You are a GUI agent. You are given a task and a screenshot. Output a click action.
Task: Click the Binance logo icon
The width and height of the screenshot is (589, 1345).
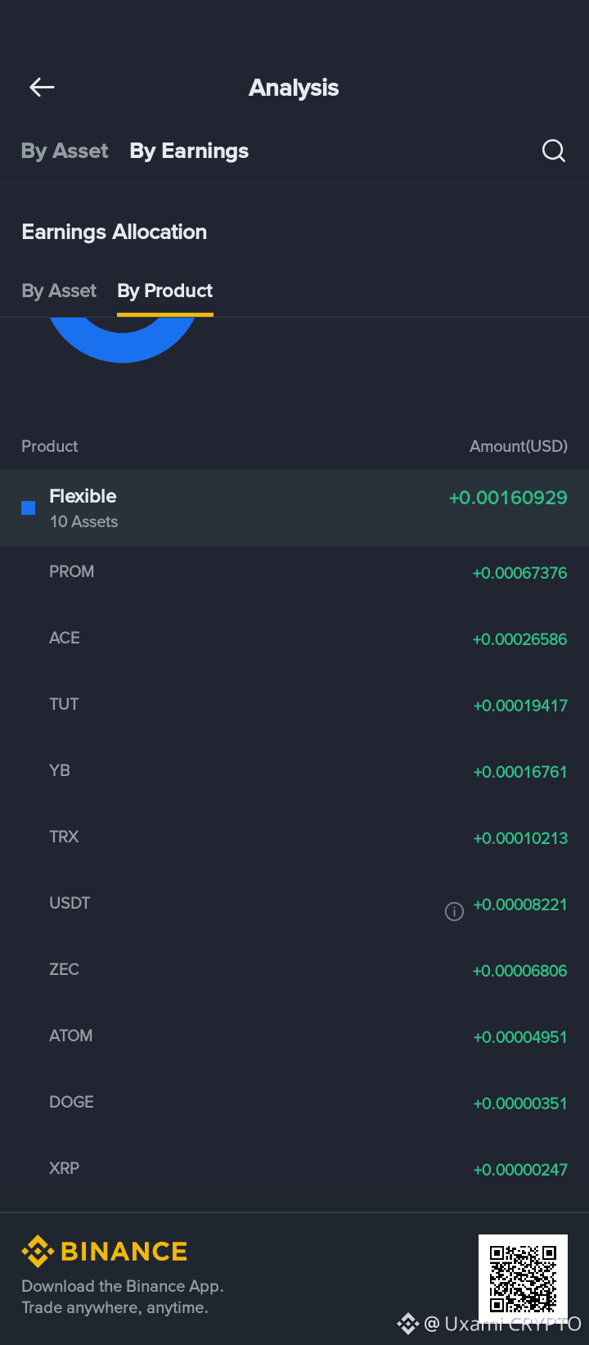click(x=38, y=1251)
